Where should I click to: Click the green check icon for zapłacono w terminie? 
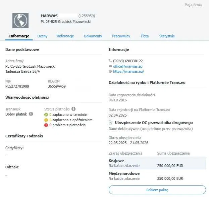coord(46,114)
